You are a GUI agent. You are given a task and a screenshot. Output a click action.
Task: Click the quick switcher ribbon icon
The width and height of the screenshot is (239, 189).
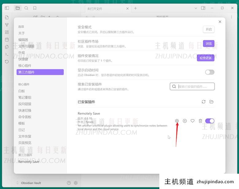click(7, 17)
